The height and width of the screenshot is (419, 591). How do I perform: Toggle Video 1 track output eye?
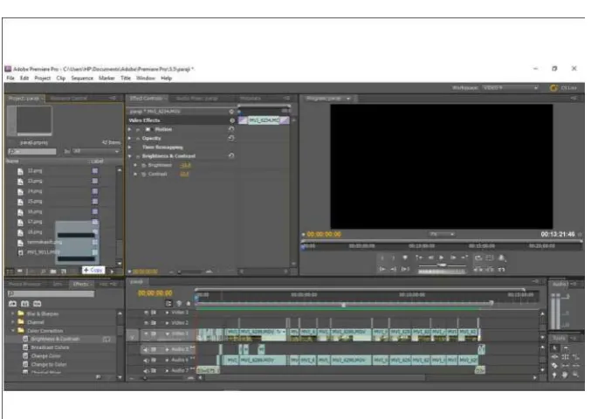click(x=147, y=333)
